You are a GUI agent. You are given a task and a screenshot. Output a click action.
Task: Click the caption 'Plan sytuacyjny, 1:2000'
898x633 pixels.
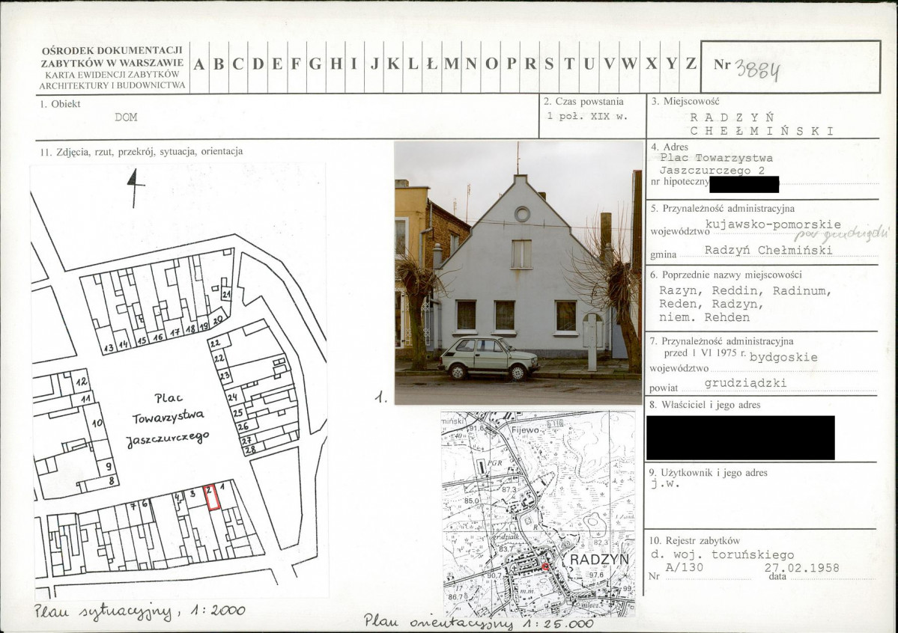[x=140, y=611]
